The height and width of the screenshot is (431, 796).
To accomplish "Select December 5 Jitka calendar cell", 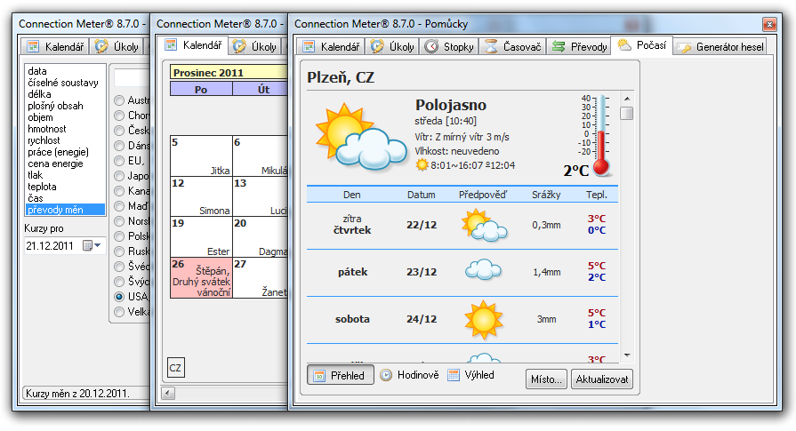I will pyautogui.click(x=201, y=156).
